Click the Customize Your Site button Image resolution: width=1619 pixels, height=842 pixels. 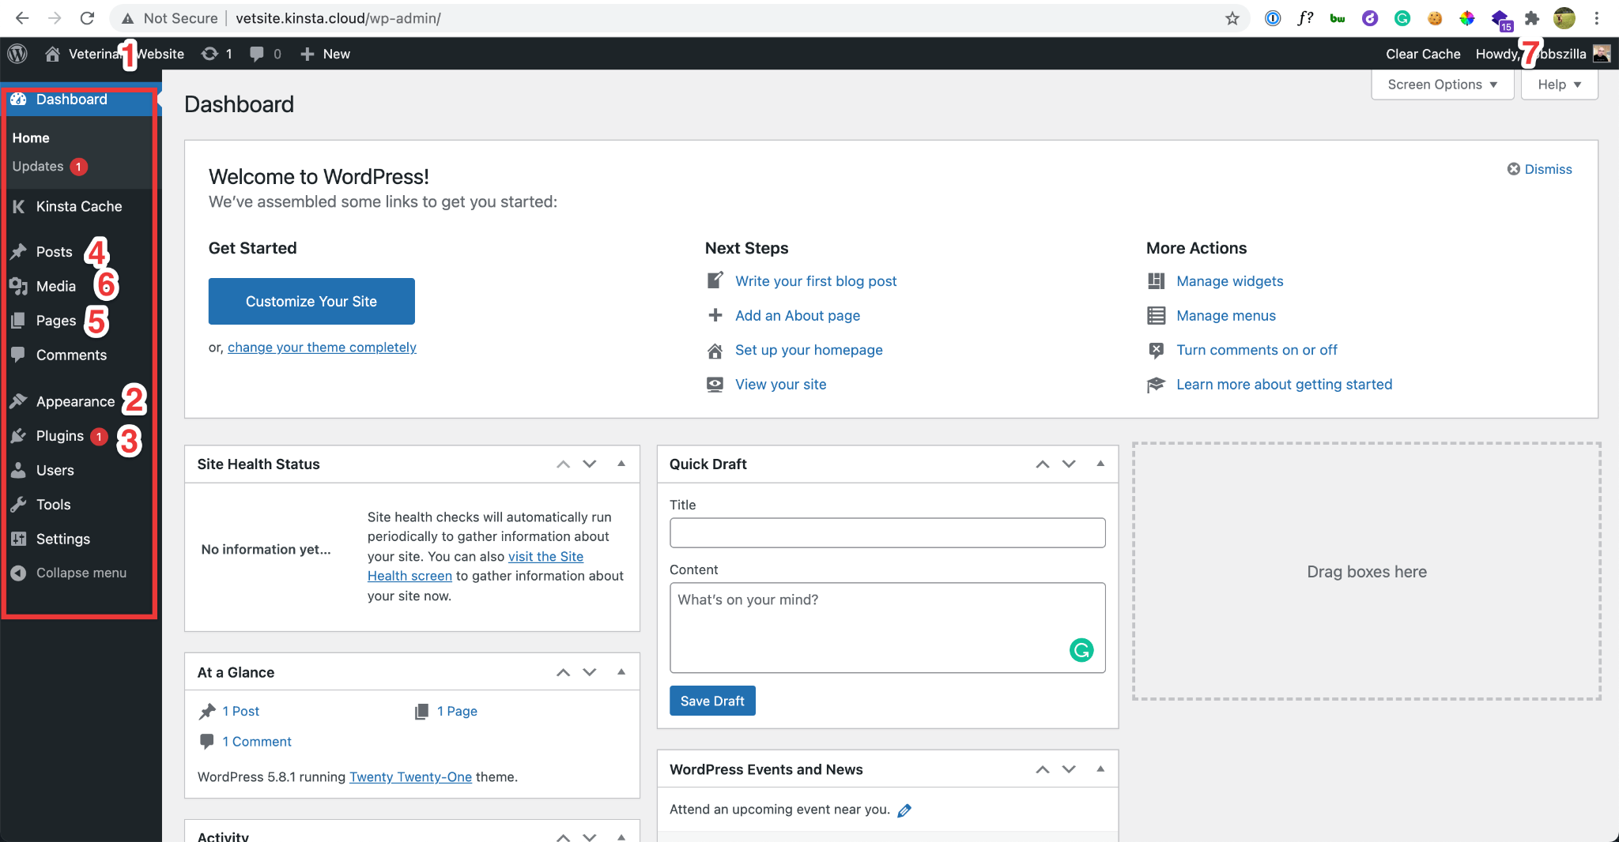[311, 301]
